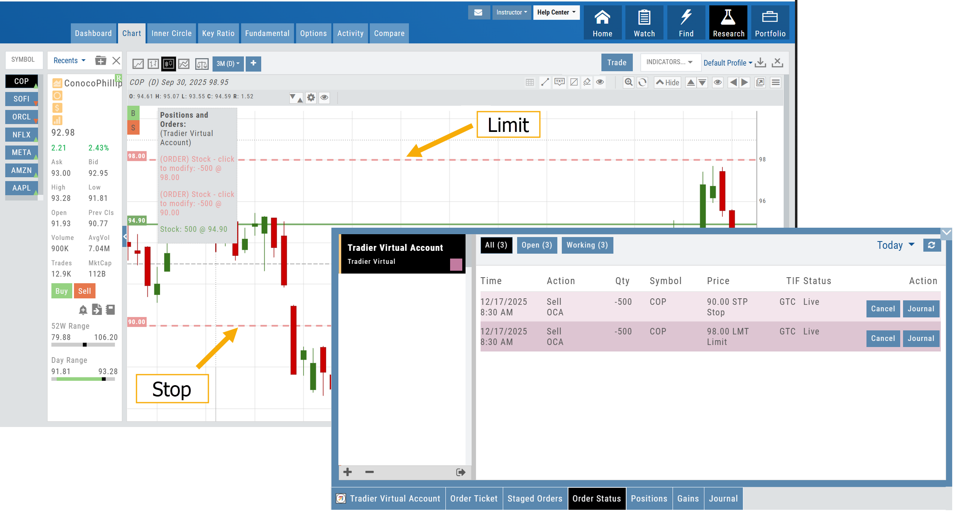Click the 52W Range slider bar

pos(83,345)
